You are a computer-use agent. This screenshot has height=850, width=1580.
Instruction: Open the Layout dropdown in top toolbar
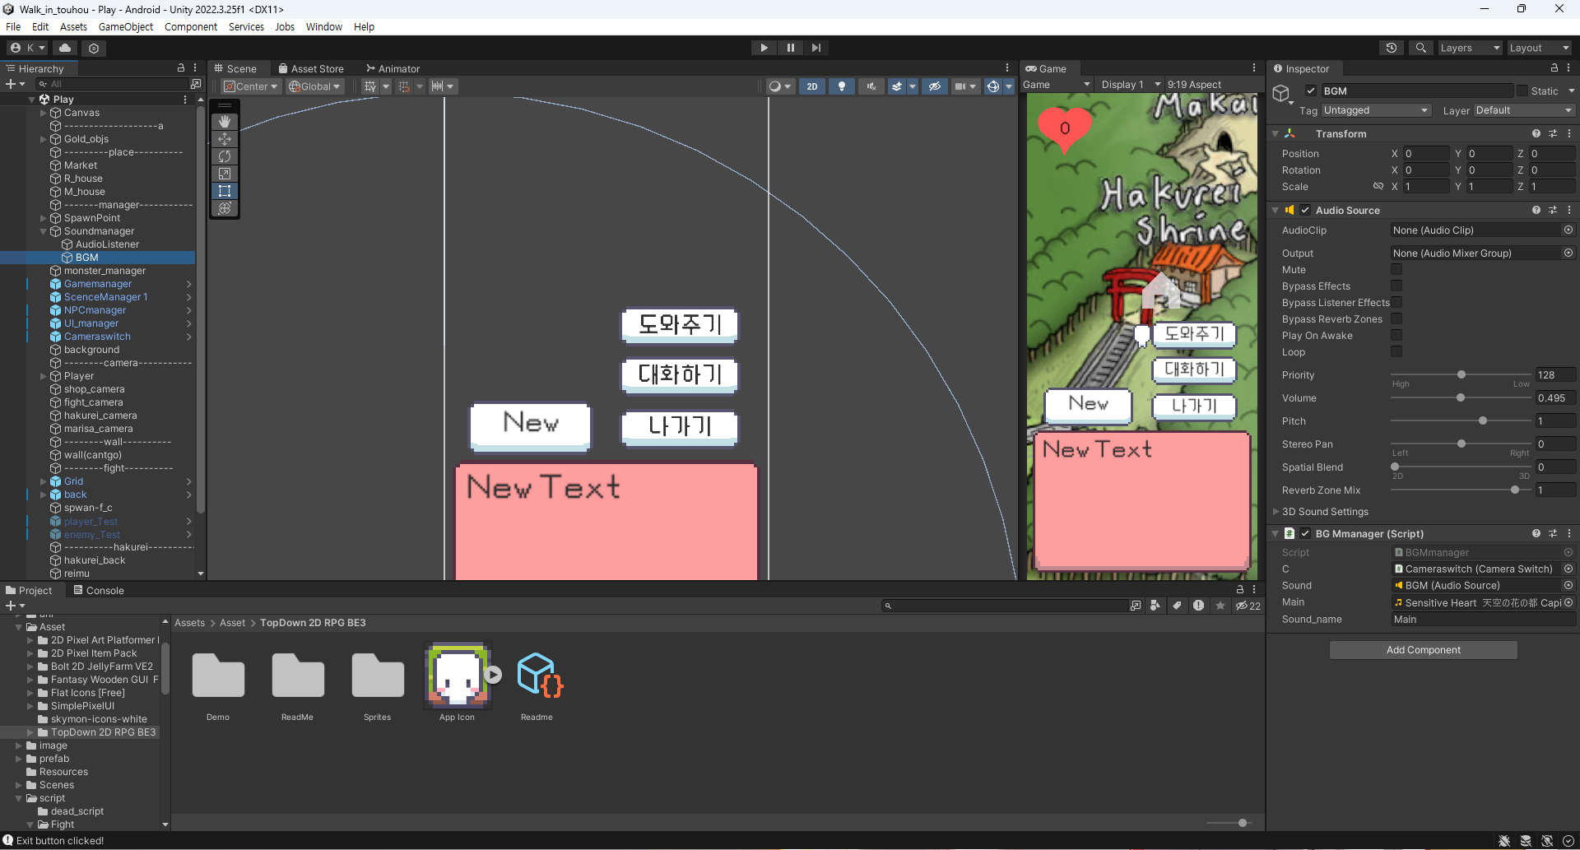pyautogui.click(x=1540, y=48)
